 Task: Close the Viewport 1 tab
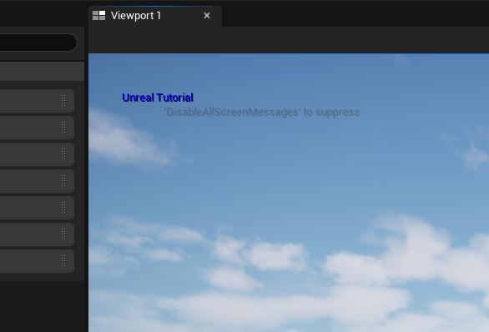pos(207,16)
